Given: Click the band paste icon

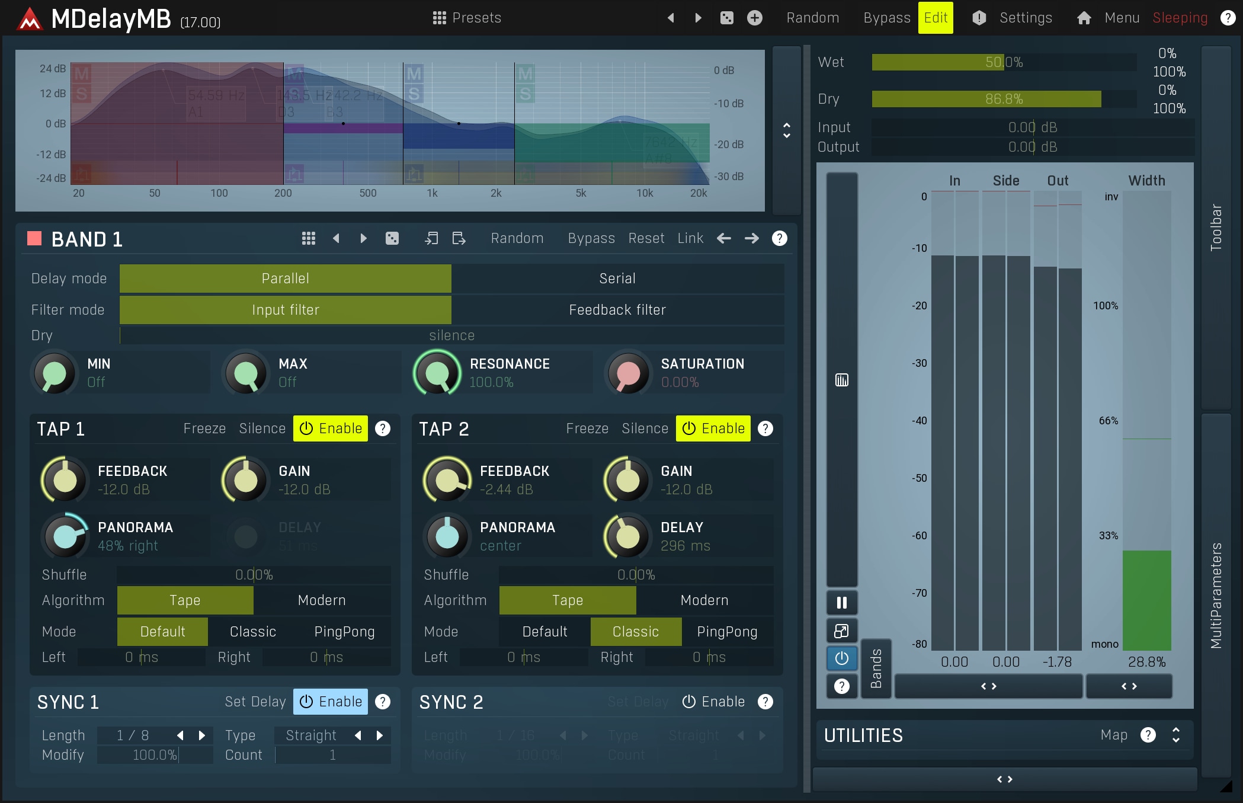Looking at the screenshot, I should click(459, 238).
